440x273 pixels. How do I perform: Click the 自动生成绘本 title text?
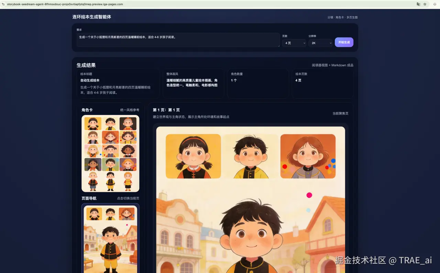(x=90, y=80)
